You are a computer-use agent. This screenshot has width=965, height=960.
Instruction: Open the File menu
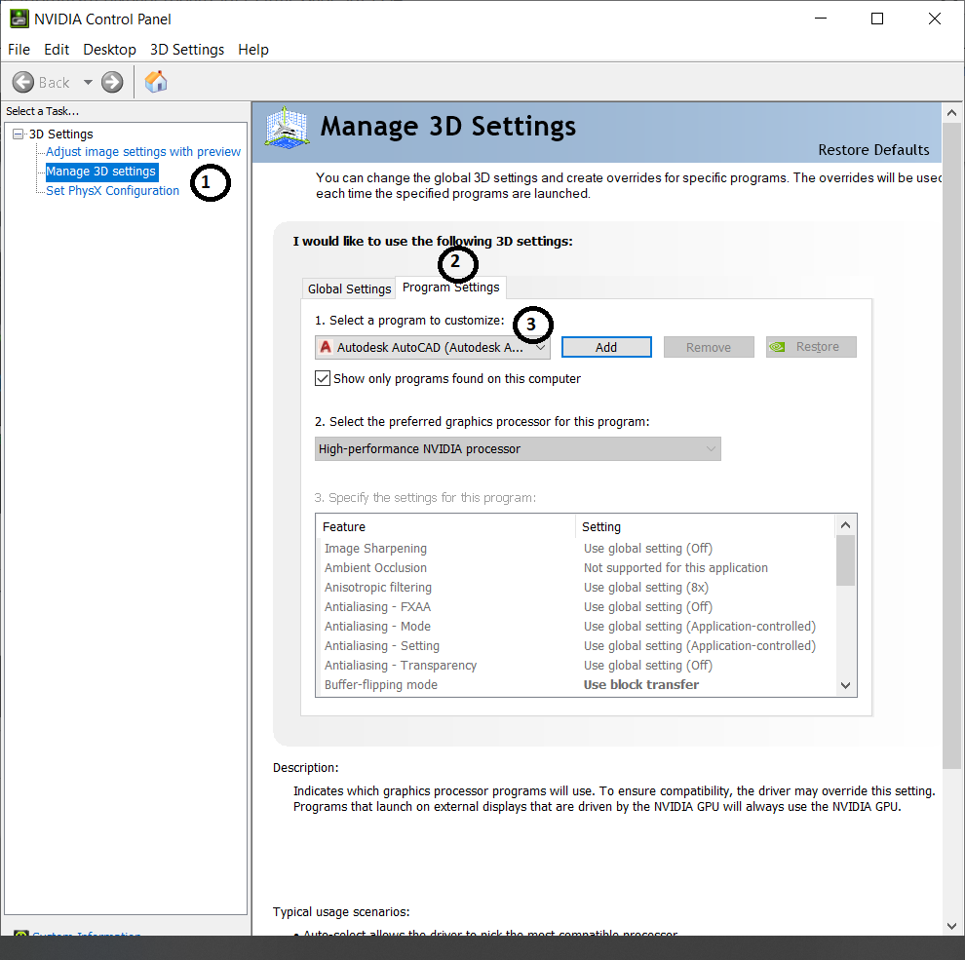click(x=19, y=50)
